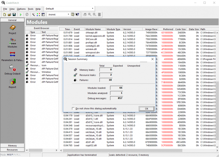
Task: Click the Open folder toolbar icon
Action: point(9,14)
